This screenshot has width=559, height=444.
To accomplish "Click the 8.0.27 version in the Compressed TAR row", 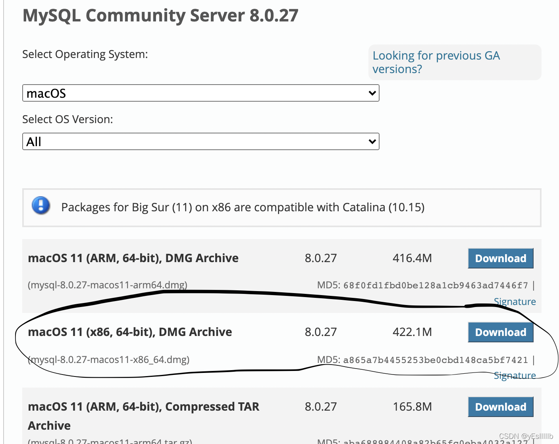I will tap(320, 407).
